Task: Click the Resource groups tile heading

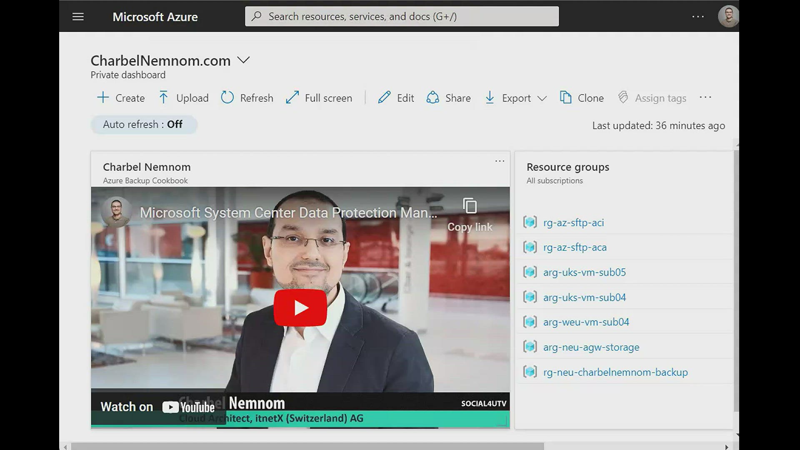Action: (567, 167)
